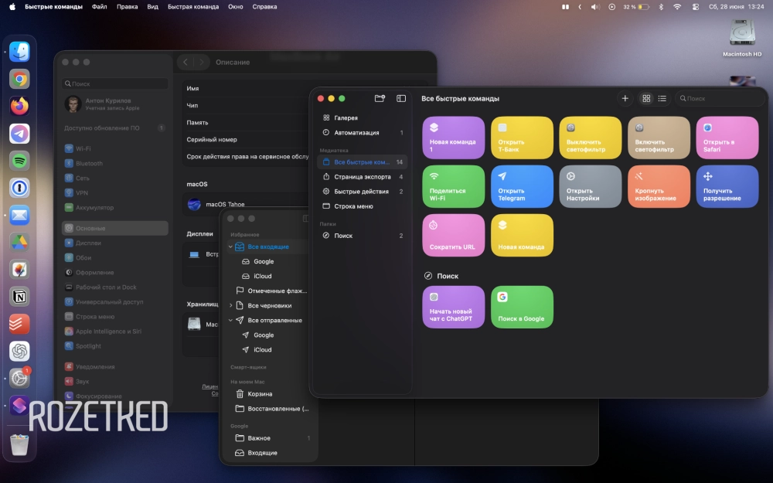Run the Получить разрешение shortcut
The image size is (773, 483).
[727, 186]
